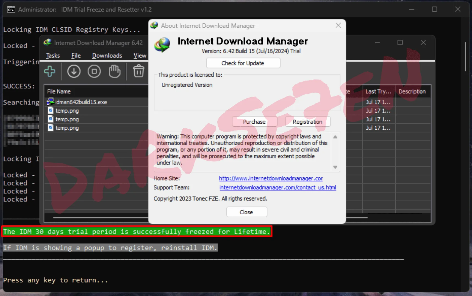The image size is (472, 296).
Task: Click the Close button in About dialog
Action: [x=246, y=212]
